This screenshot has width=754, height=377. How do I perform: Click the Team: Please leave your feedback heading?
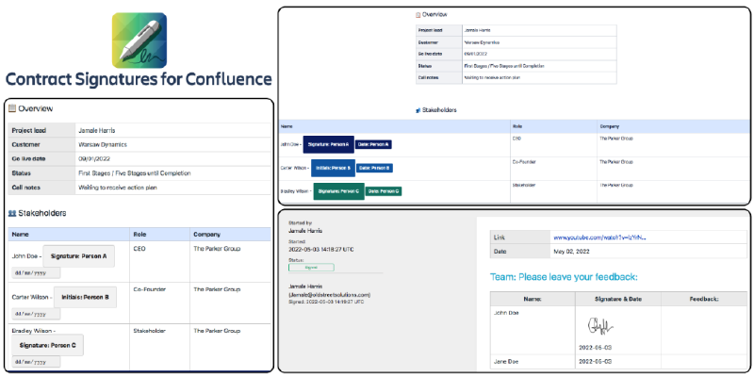coord(564,277)
